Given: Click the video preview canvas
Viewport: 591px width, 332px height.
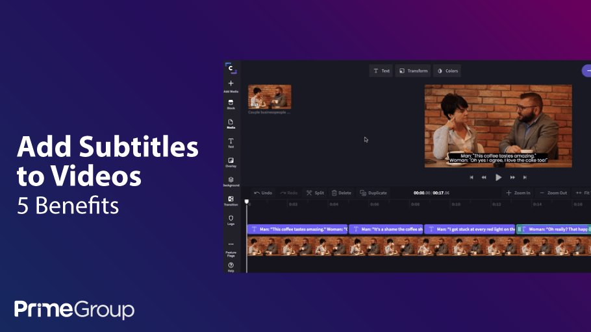Looking at the screenshot, I should [498, 126].
